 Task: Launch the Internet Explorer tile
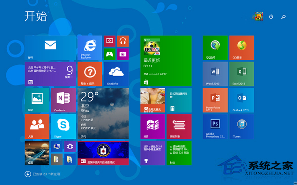[x=90, y=47]
